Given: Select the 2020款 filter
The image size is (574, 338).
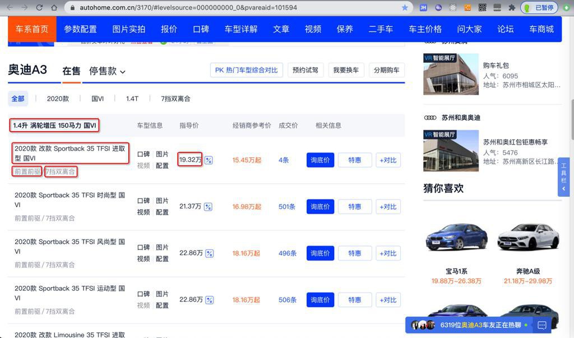Looking at the screenshot, I should click(x=58, y=99).
